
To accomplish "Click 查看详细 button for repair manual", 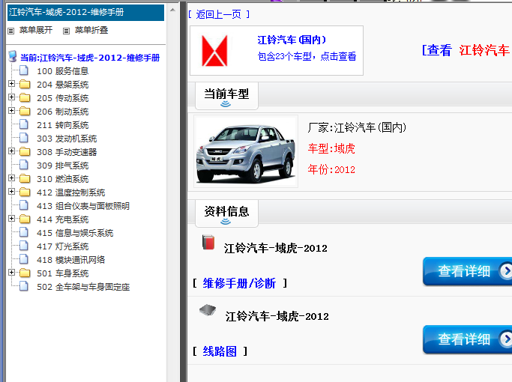I will tap(466, 271).
